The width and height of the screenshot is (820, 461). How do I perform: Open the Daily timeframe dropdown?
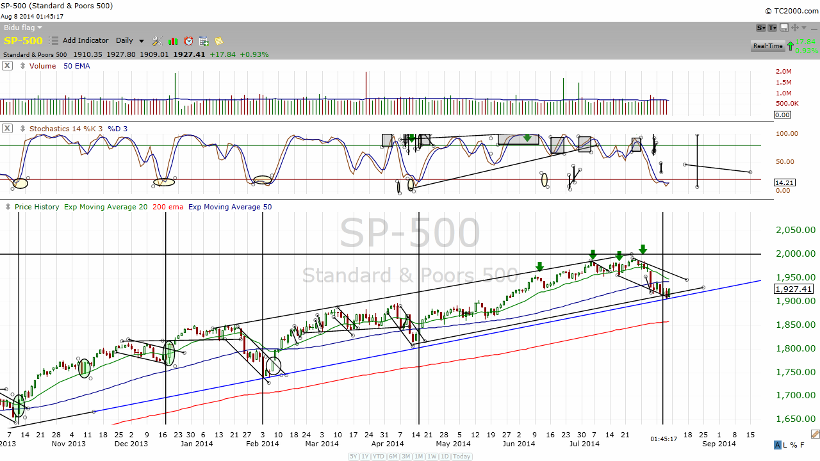point(130,41)
